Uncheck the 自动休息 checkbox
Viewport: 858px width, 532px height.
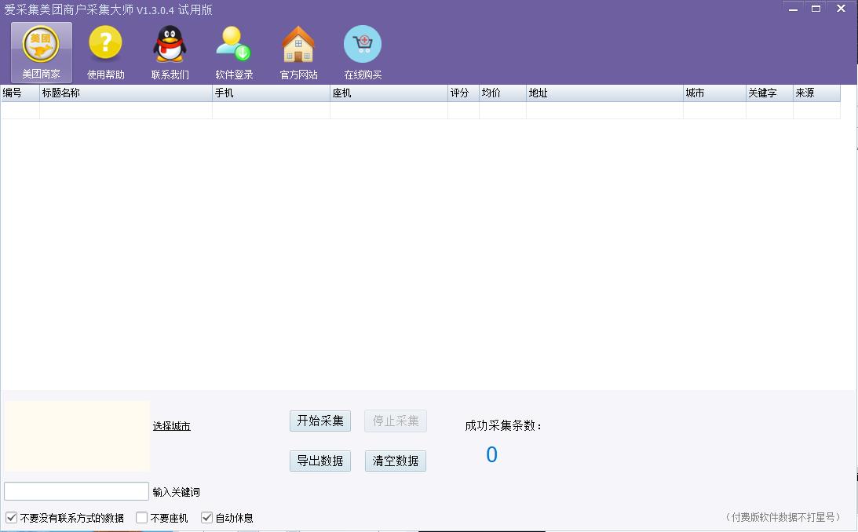(206, 517)
